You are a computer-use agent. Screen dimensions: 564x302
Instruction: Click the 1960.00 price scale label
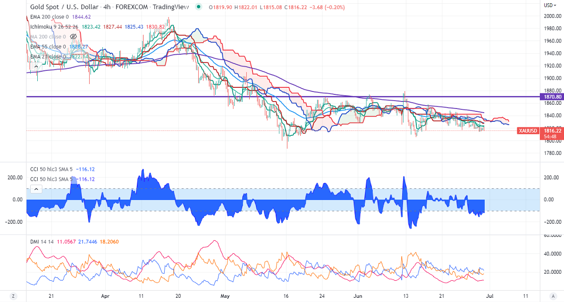(x=553, y=41)
